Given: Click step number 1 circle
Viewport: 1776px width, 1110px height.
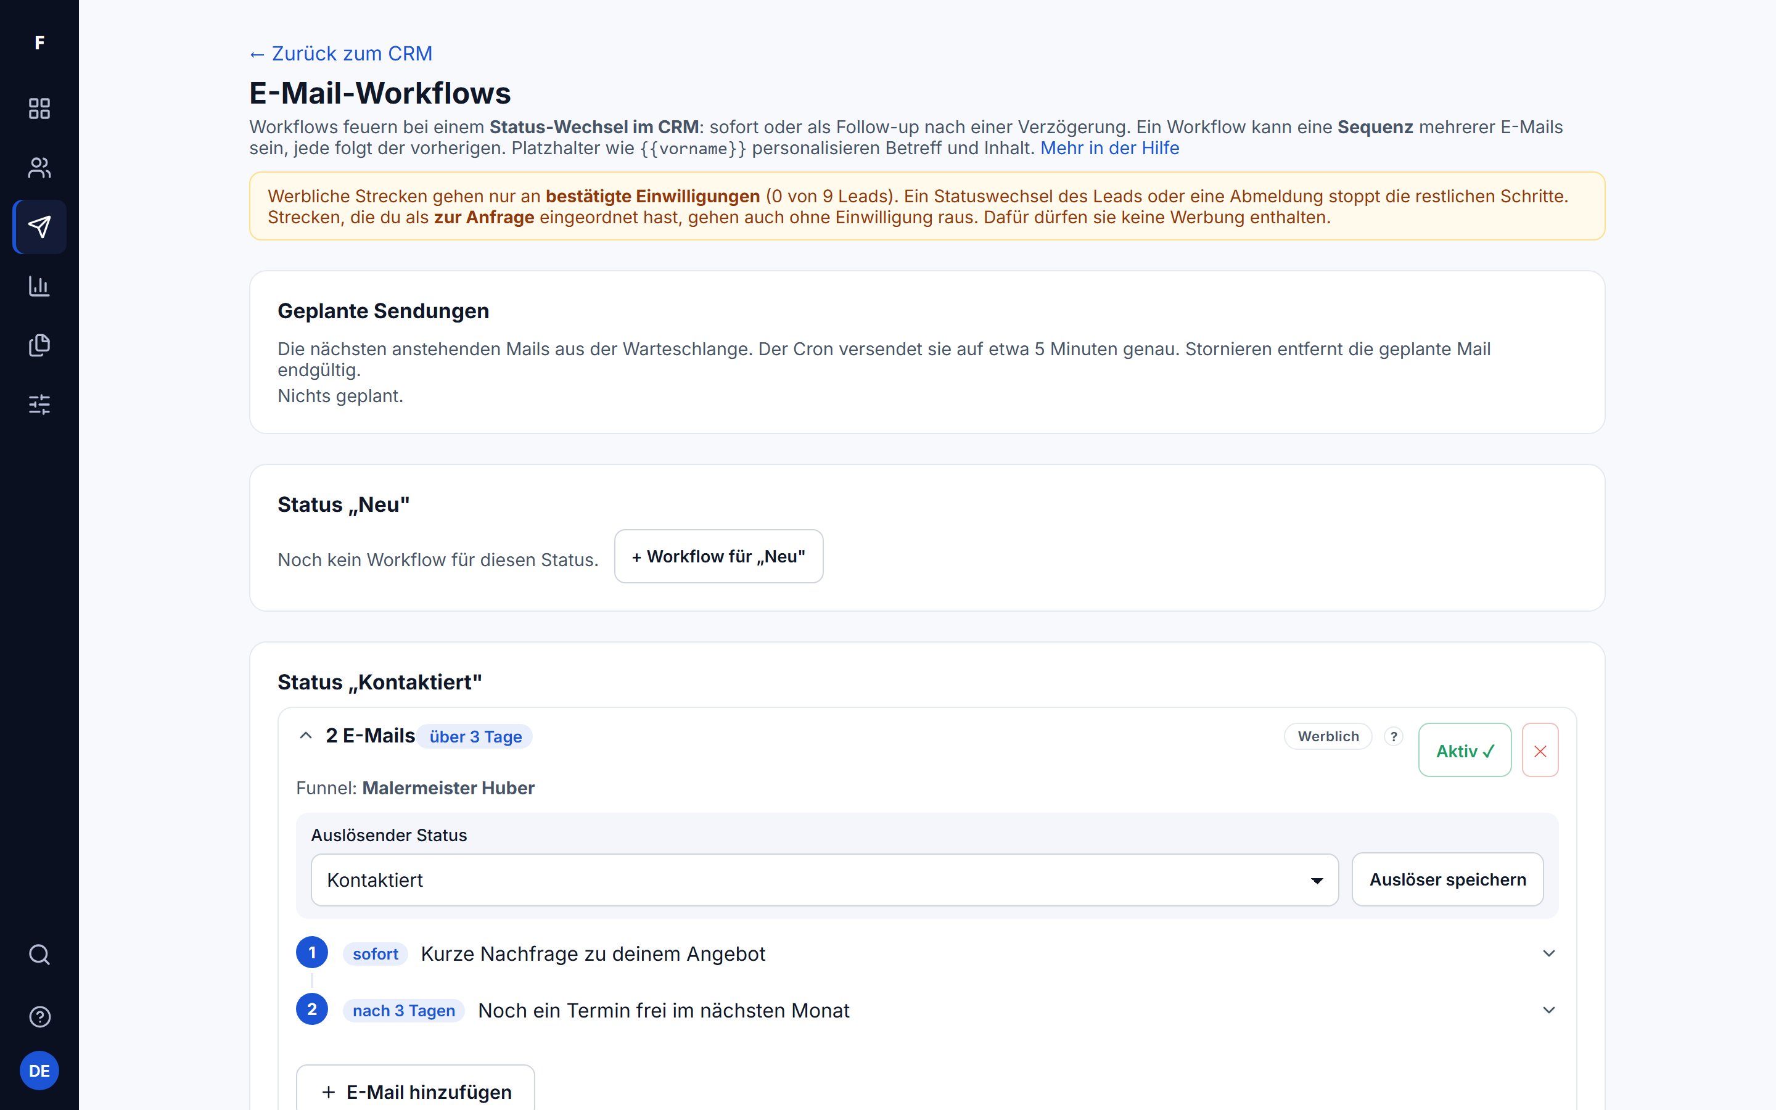Looking at the screenshot, I should (x=312, y=953).
